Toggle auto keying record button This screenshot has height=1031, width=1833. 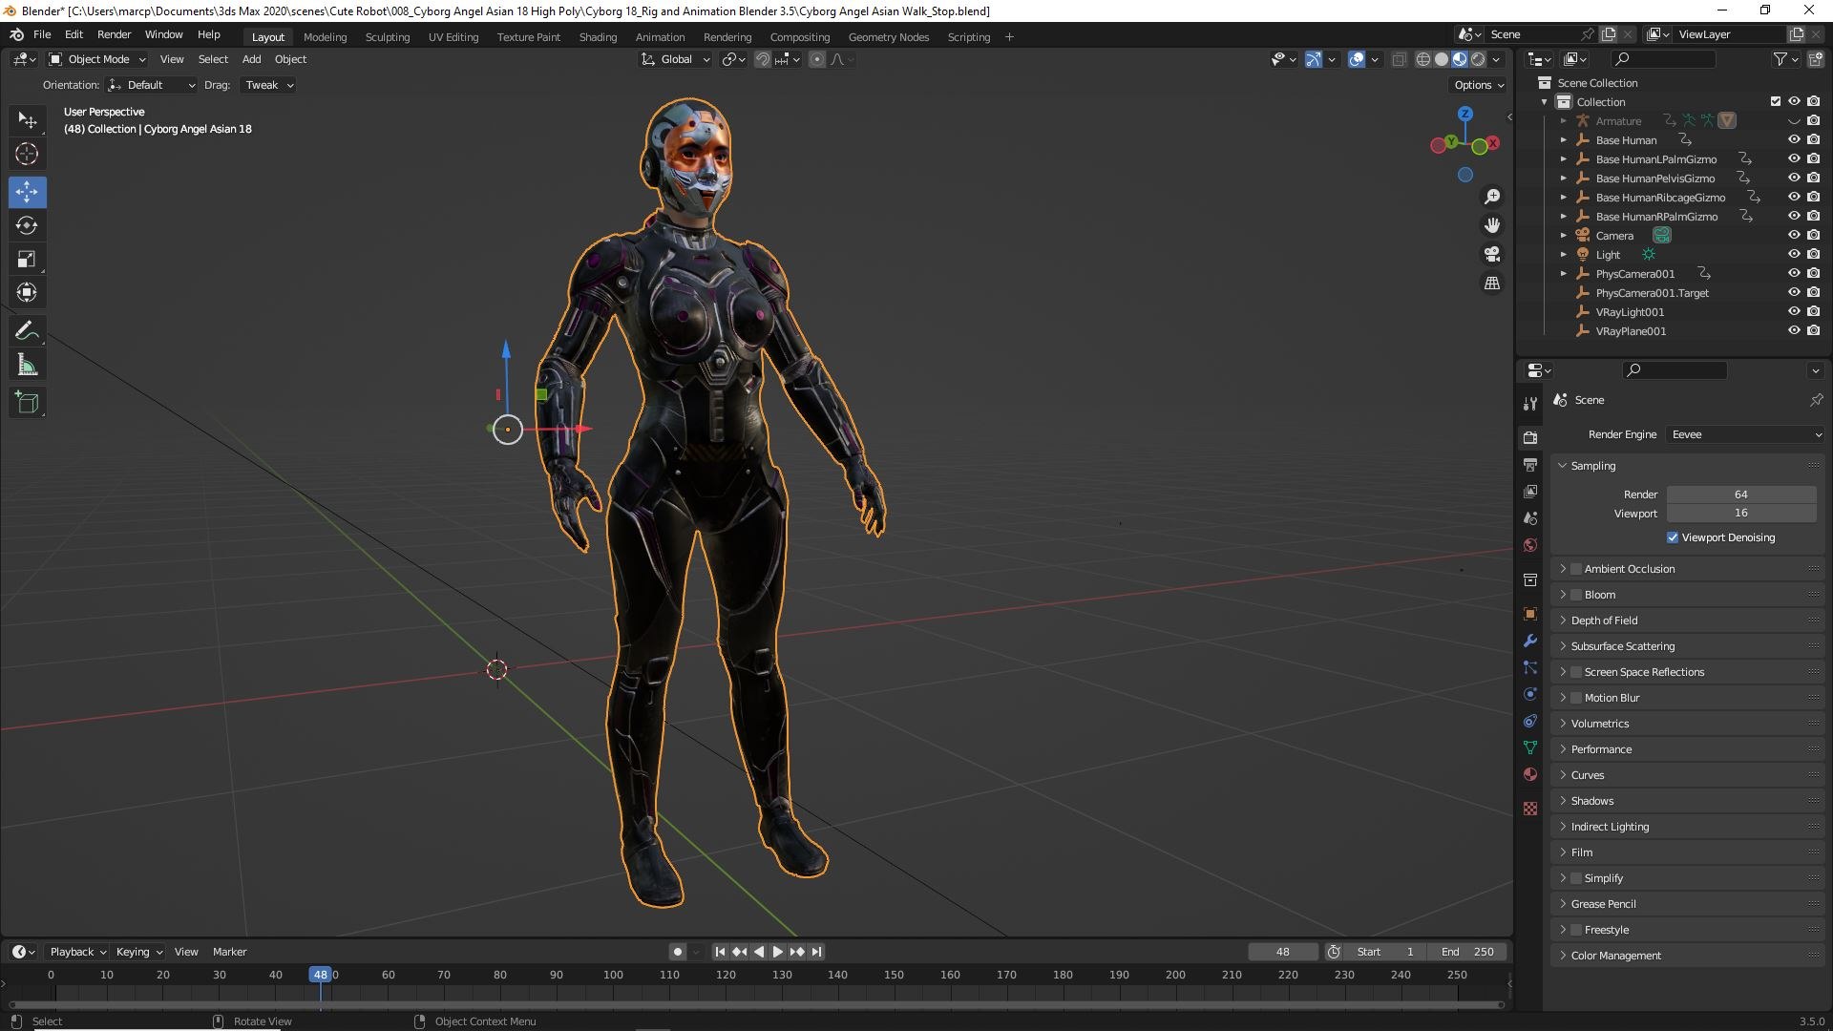(x=677, y=952)
